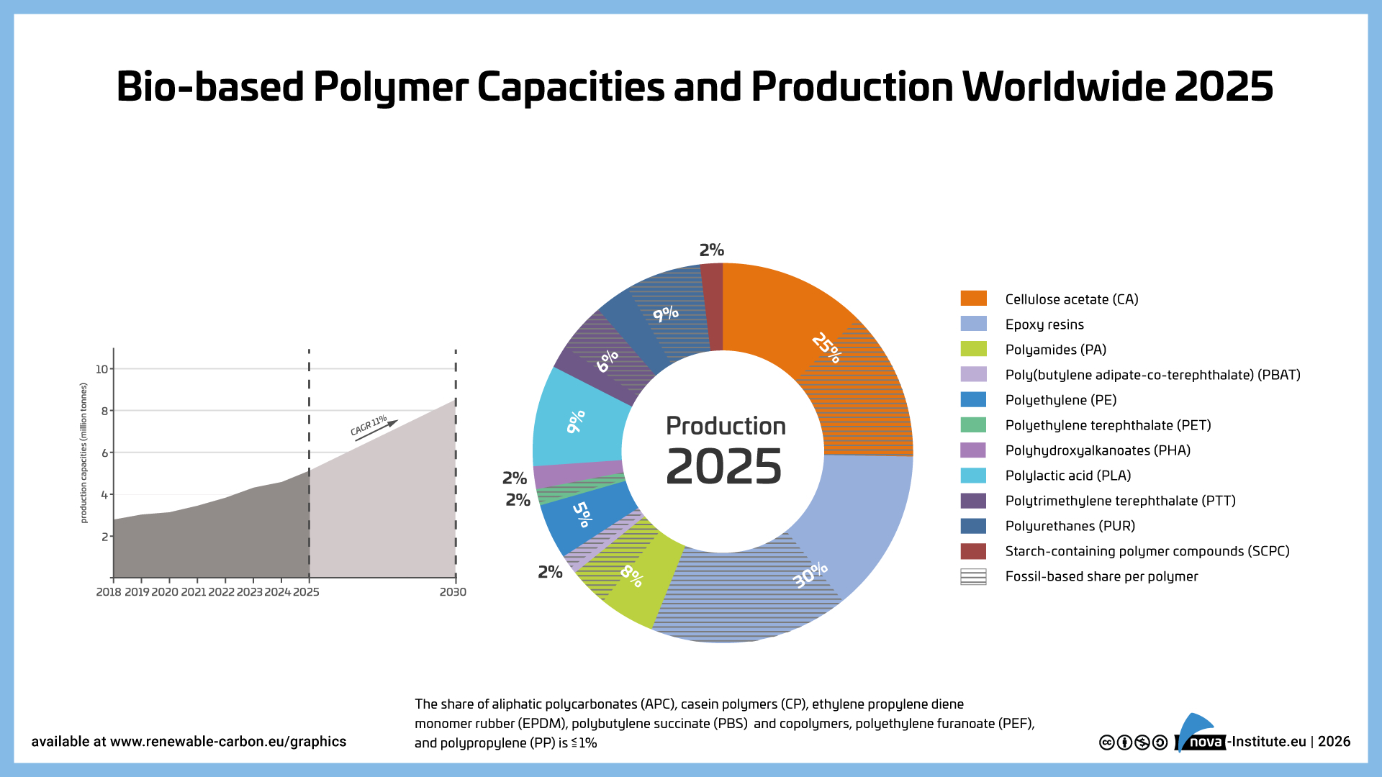Click the 6% PTT donut segment

point(608,360)
